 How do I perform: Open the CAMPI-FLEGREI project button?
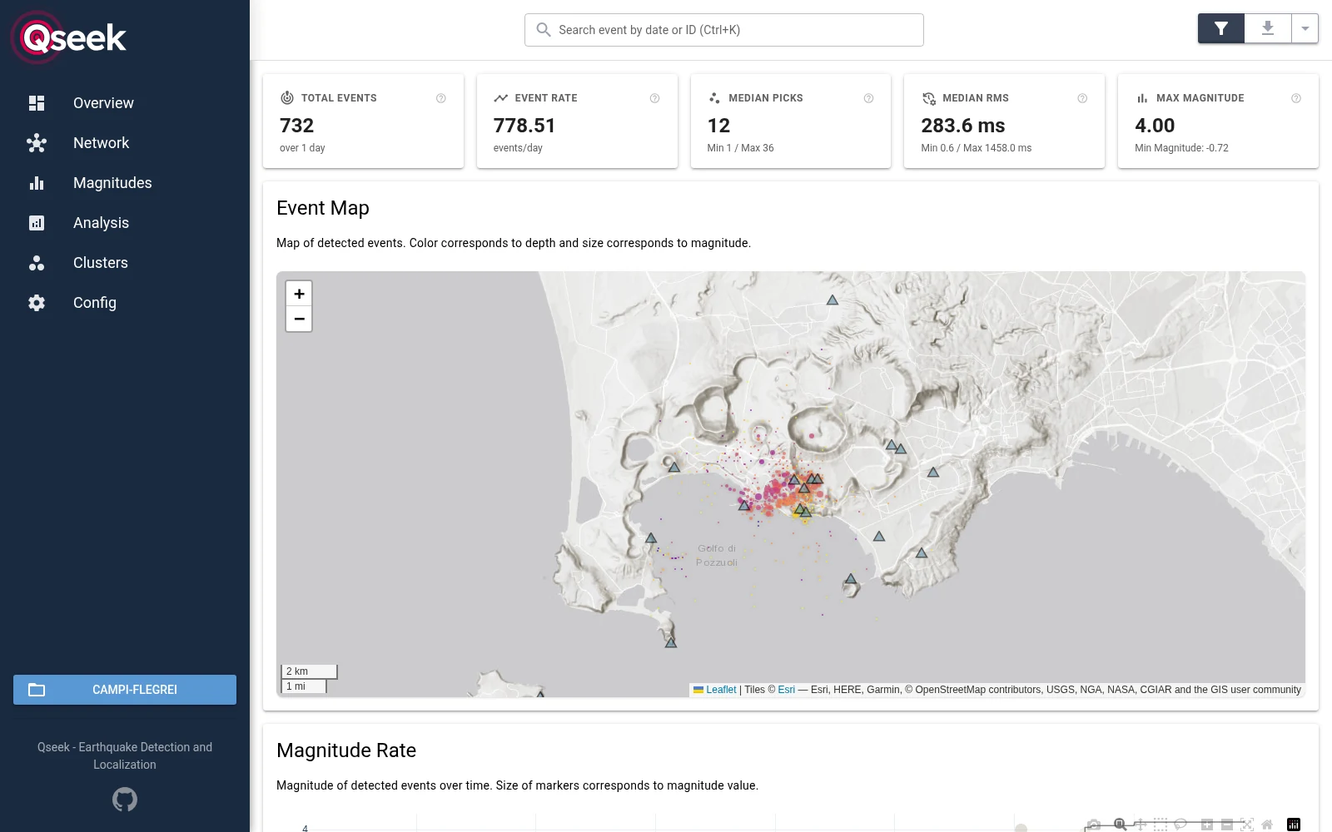(125, 690)
